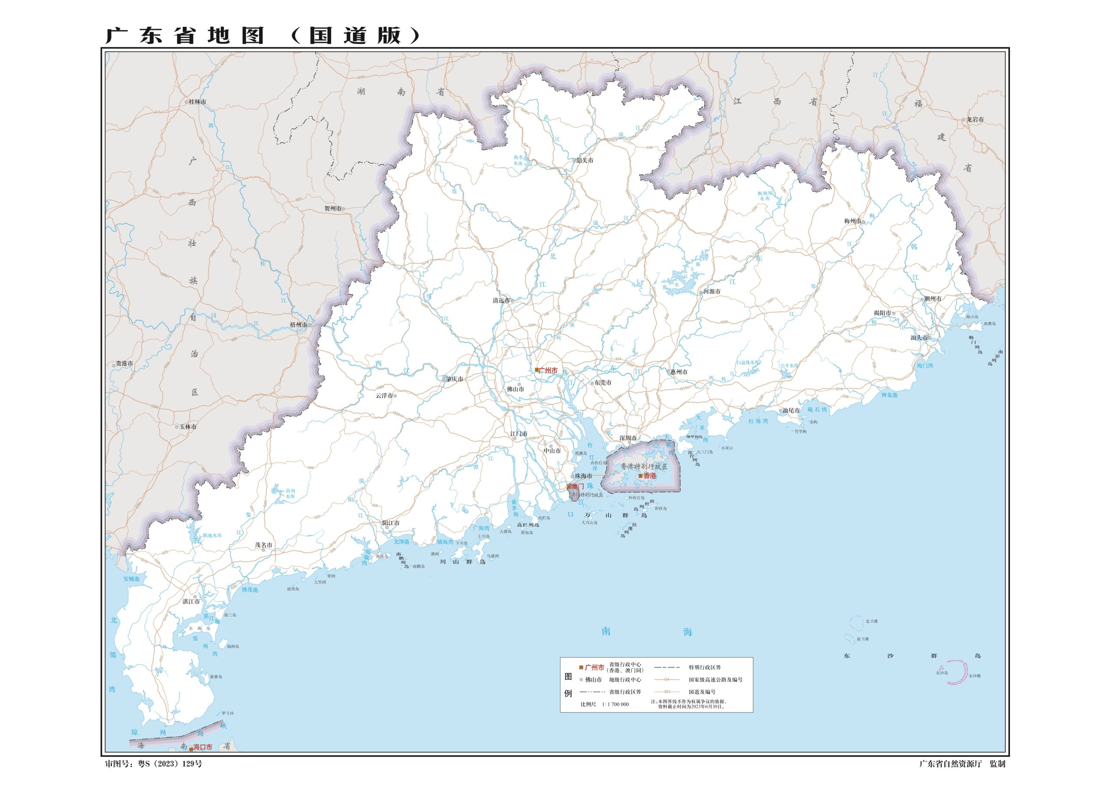Image resolution: width=1111 pixels, height=804 pixels.
Task: Click the scale text 1:1 700 000
Action: pyautogui.click(x=615, y=704)
